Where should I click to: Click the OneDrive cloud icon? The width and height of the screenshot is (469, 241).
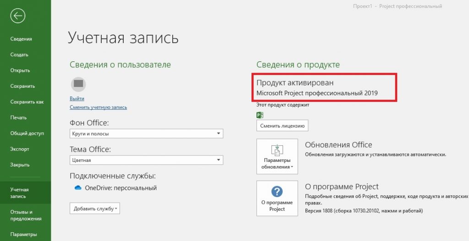coord(77,188)
